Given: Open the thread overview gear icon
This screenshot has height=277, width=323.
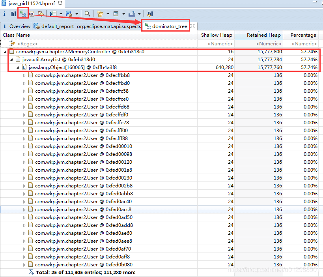Looking at the screenshot, I should 41,14.
